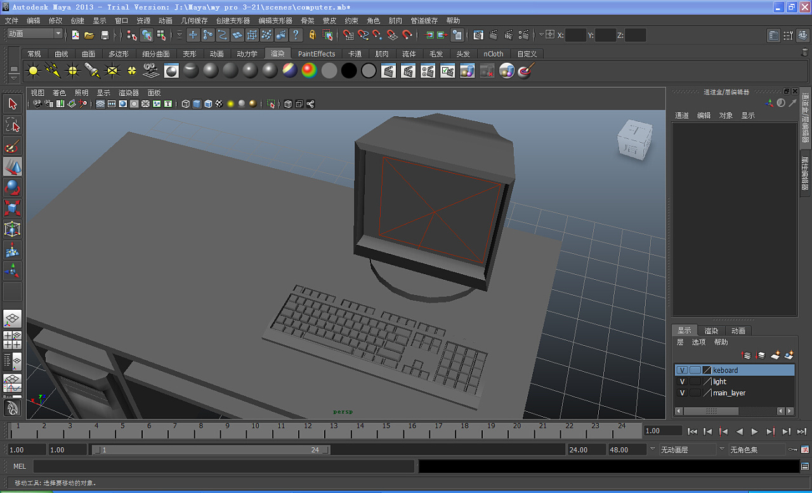Open the 文件 menu
The height and width of the screenshot is (493, 812).
coord(11,21)
